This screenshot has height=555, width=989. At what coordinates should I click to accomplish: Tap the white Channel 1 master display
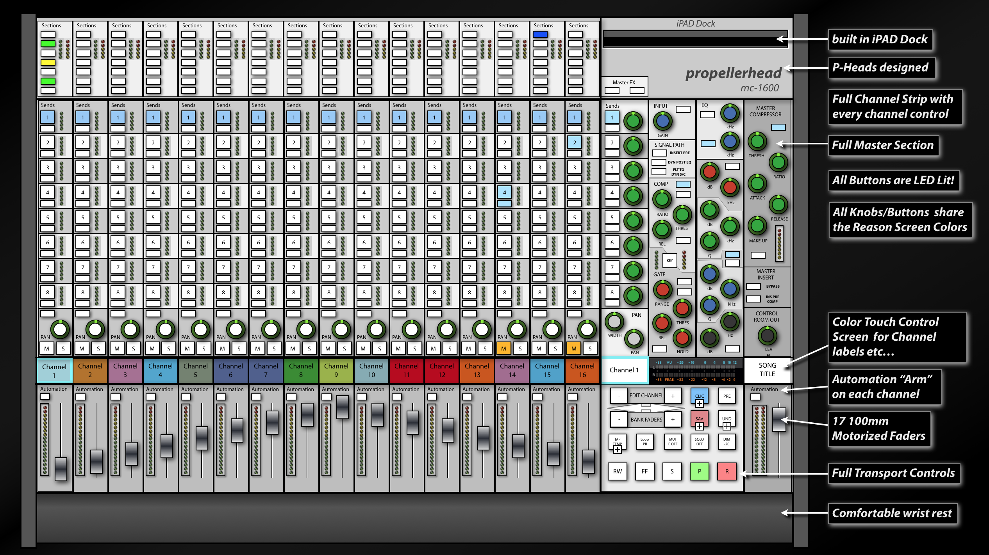point(624,370)
